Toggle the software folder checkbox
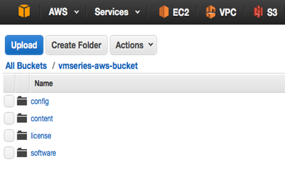The width and height of the screenshot is (285, 171). (9, 153)
